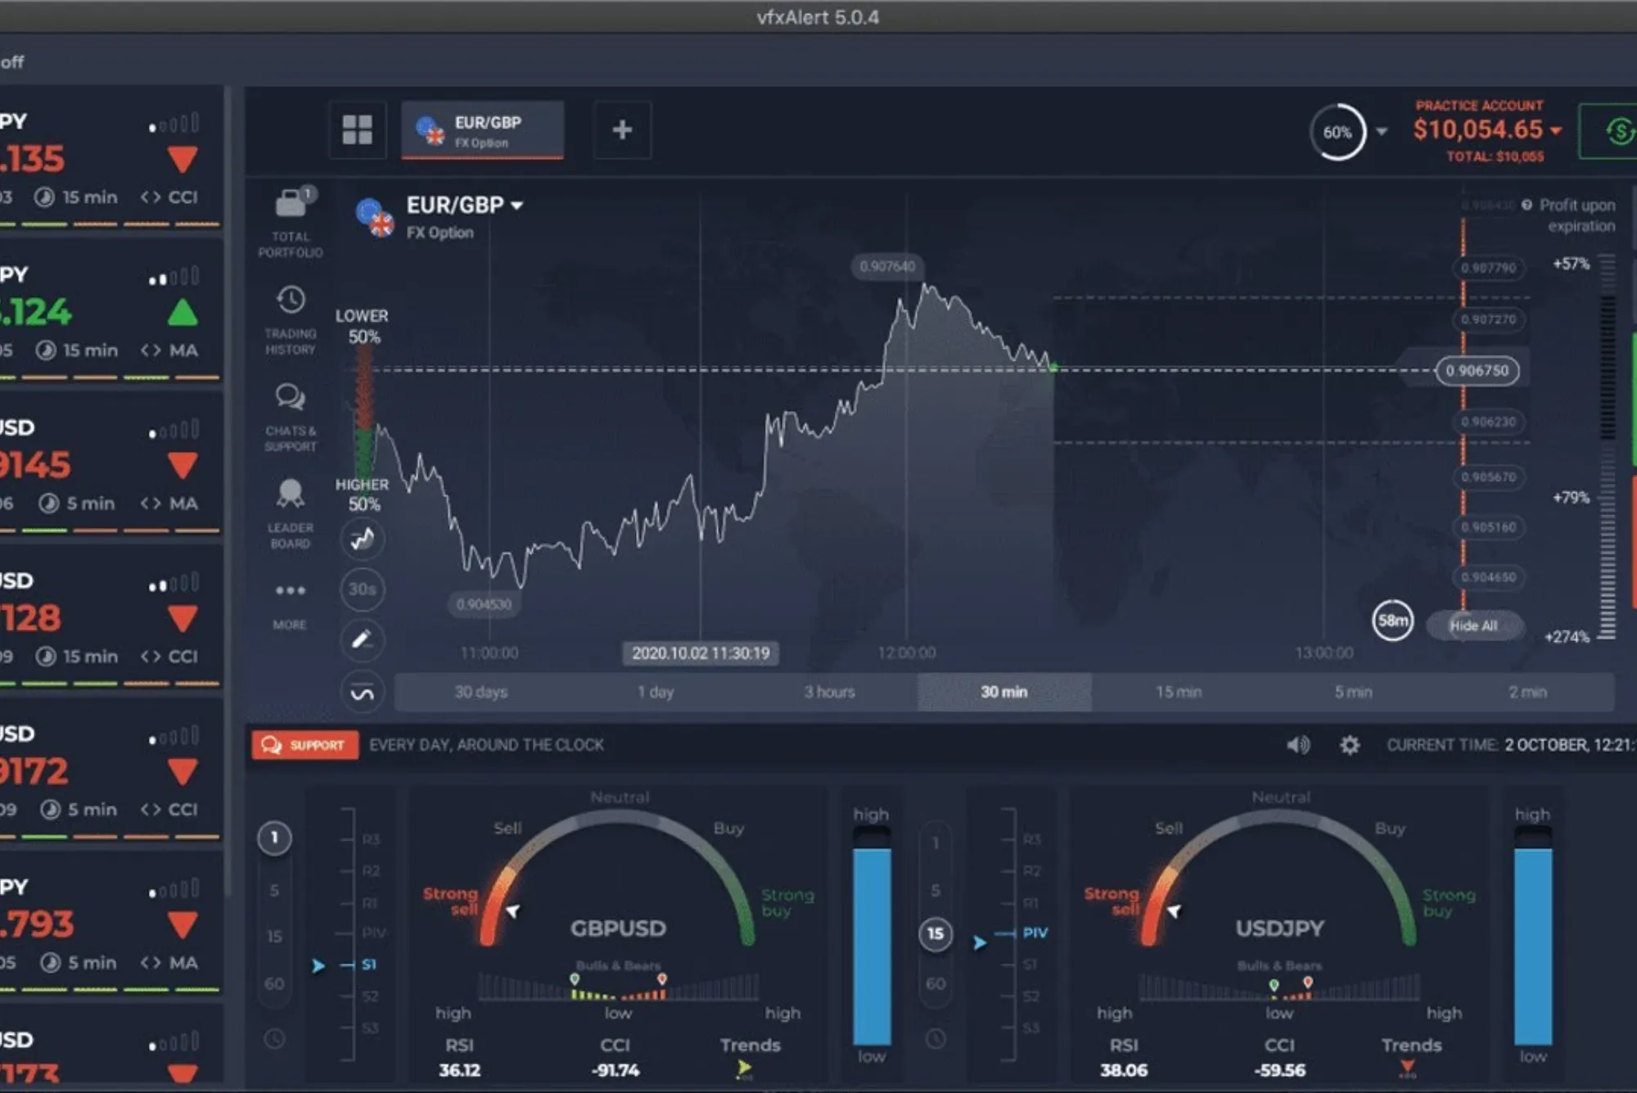The width and height of the screenshot is (1637, 1093).
Task: Click the USDJPY RSI value 38.06
Action: click(x=1124, y=1070)
